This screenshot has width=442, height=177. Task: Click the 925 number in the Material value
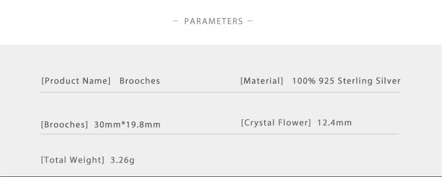tap(327, 81)
